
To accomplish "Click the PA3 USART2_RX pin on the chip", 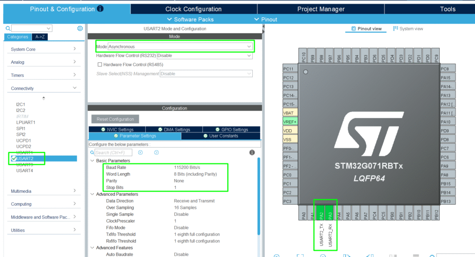I will [x=330, y=215].
